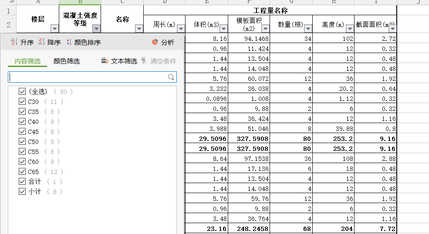The height and width of the screenshot is (234, 429).
Task: Select cell with value 2.88
Action: [375, 159]
